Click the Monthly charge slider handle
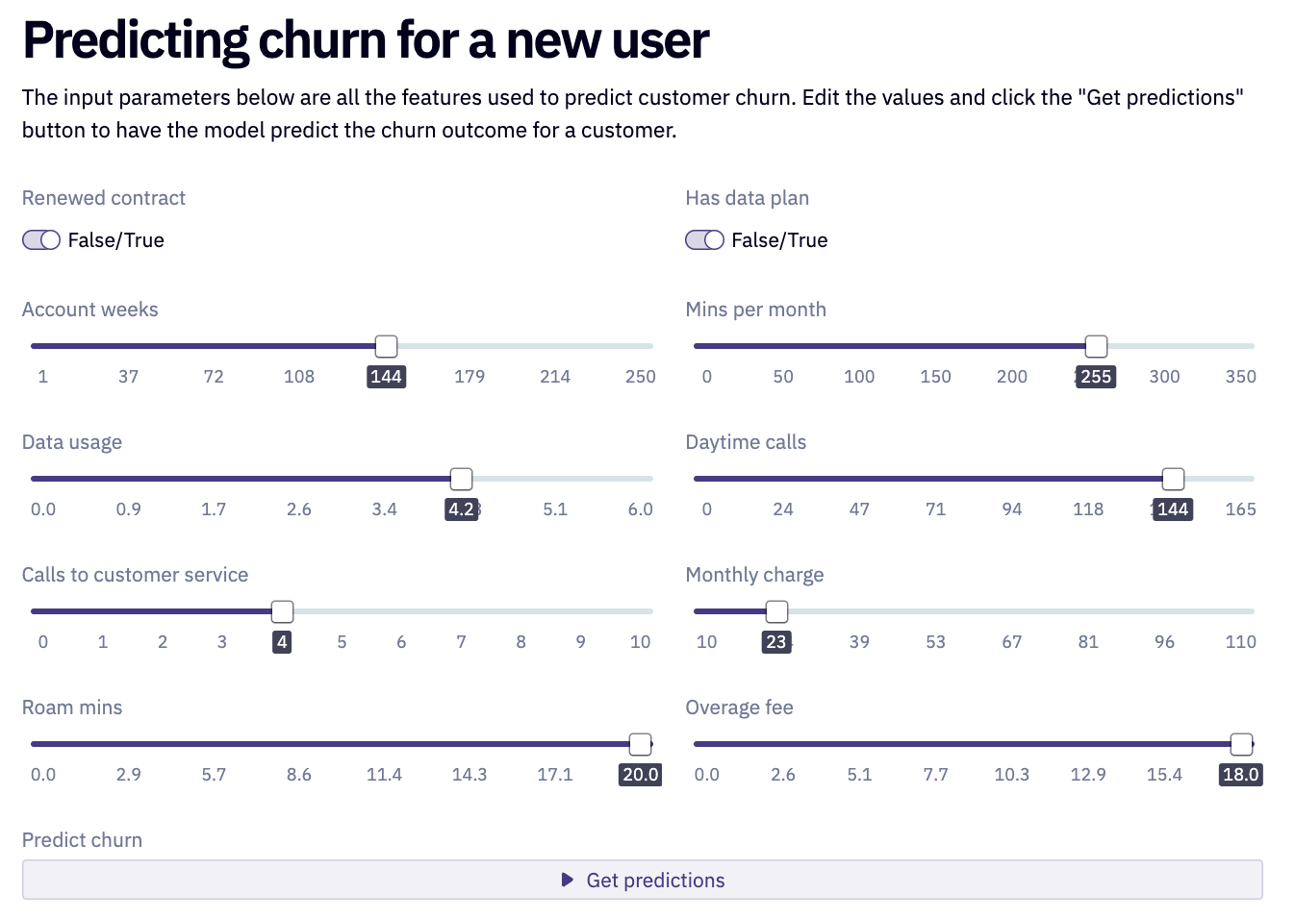The image size is (1295, 919). (x=776, y=611)
